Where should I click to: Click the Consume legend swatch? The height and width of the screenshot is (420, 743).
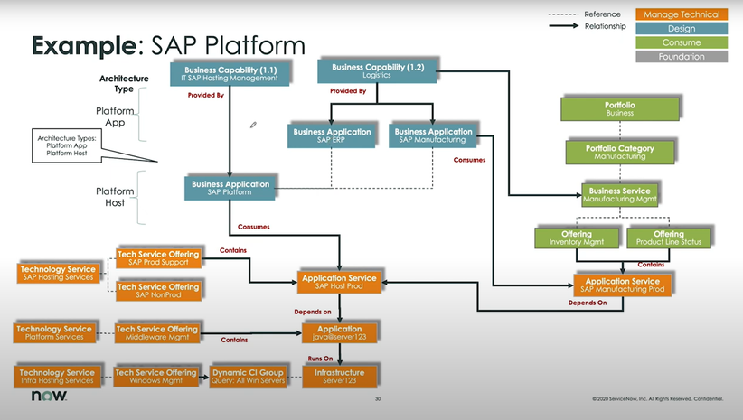[682, 42]
